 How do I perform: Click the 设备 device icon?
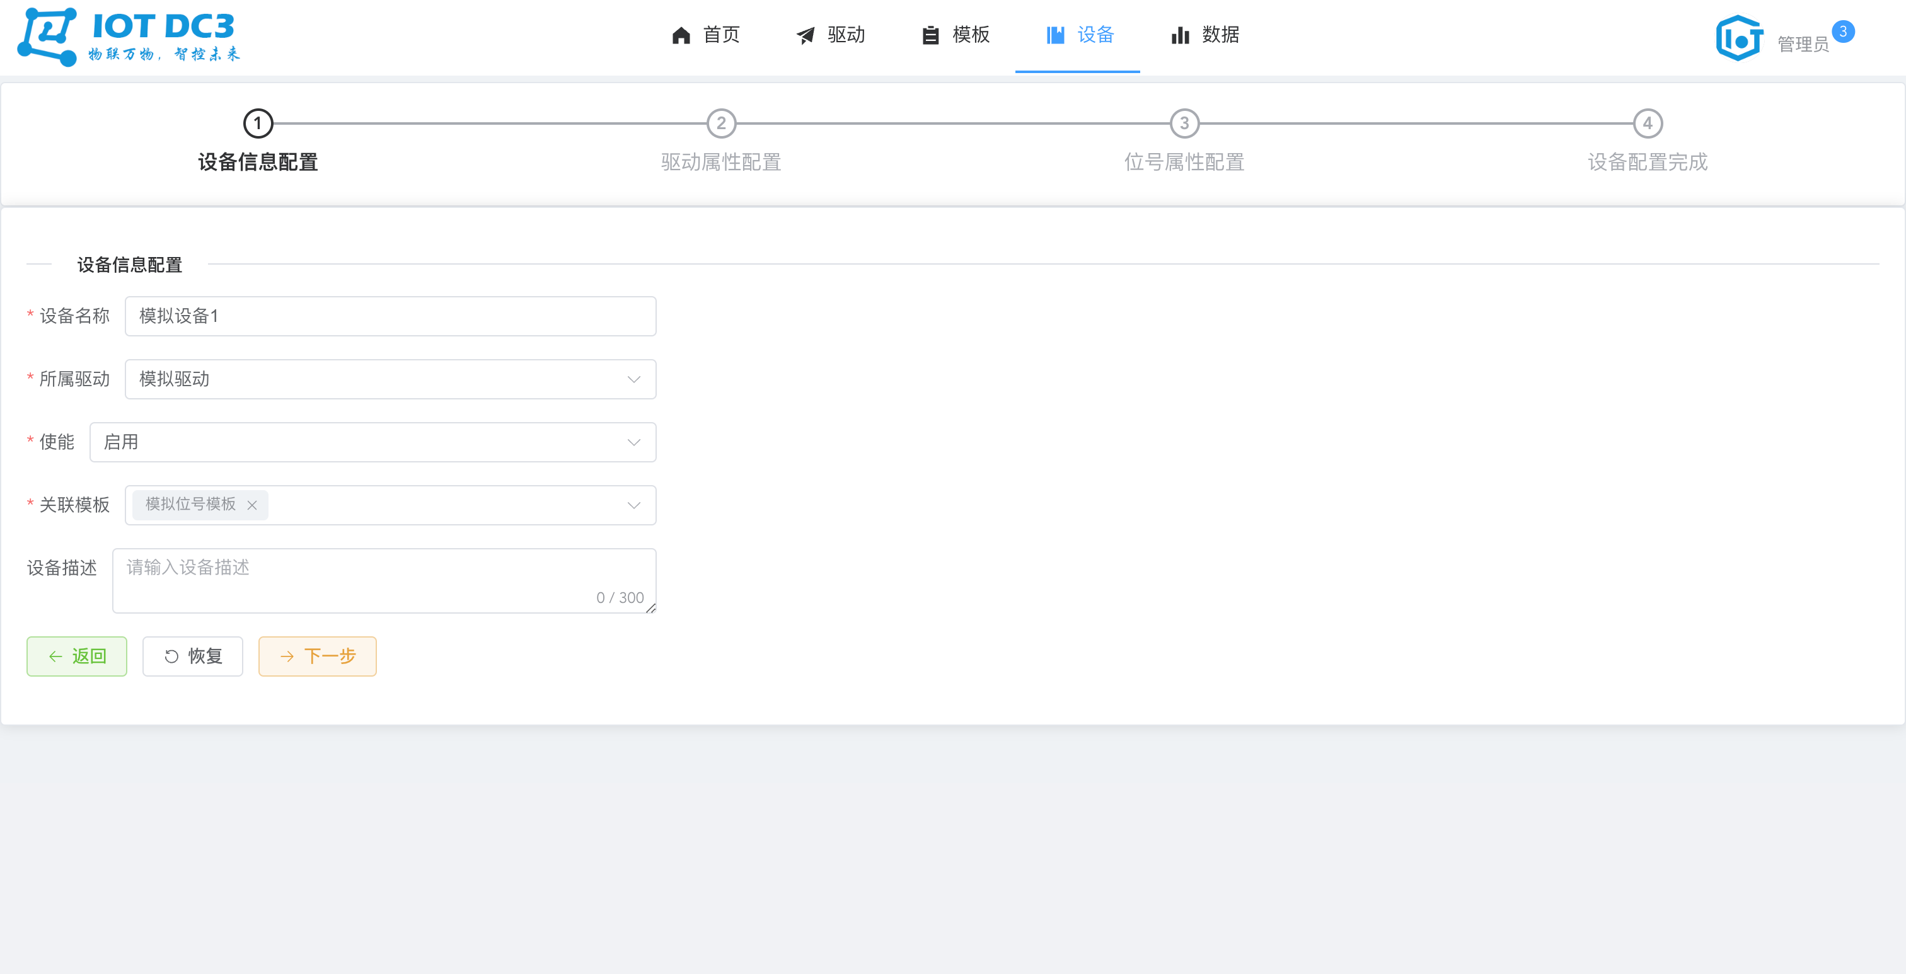[x=1054, y=35]
